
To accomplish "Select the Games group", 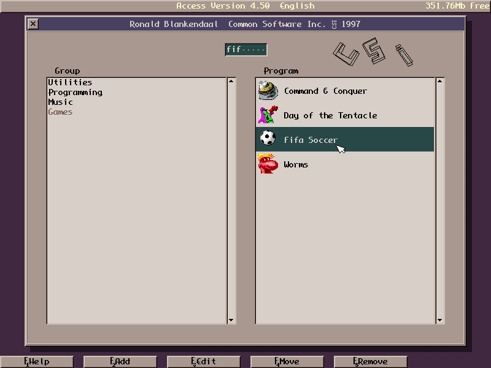I will click(x=60, y=112).
